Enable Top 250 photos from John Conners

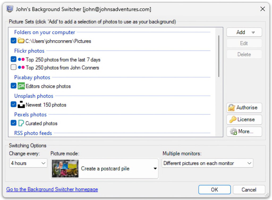tap(14, 67)
